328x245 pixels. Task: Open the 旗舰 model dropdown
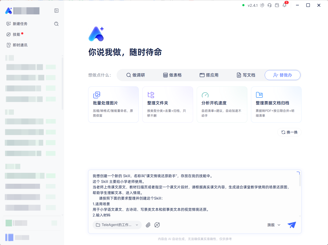coord(274,225)
